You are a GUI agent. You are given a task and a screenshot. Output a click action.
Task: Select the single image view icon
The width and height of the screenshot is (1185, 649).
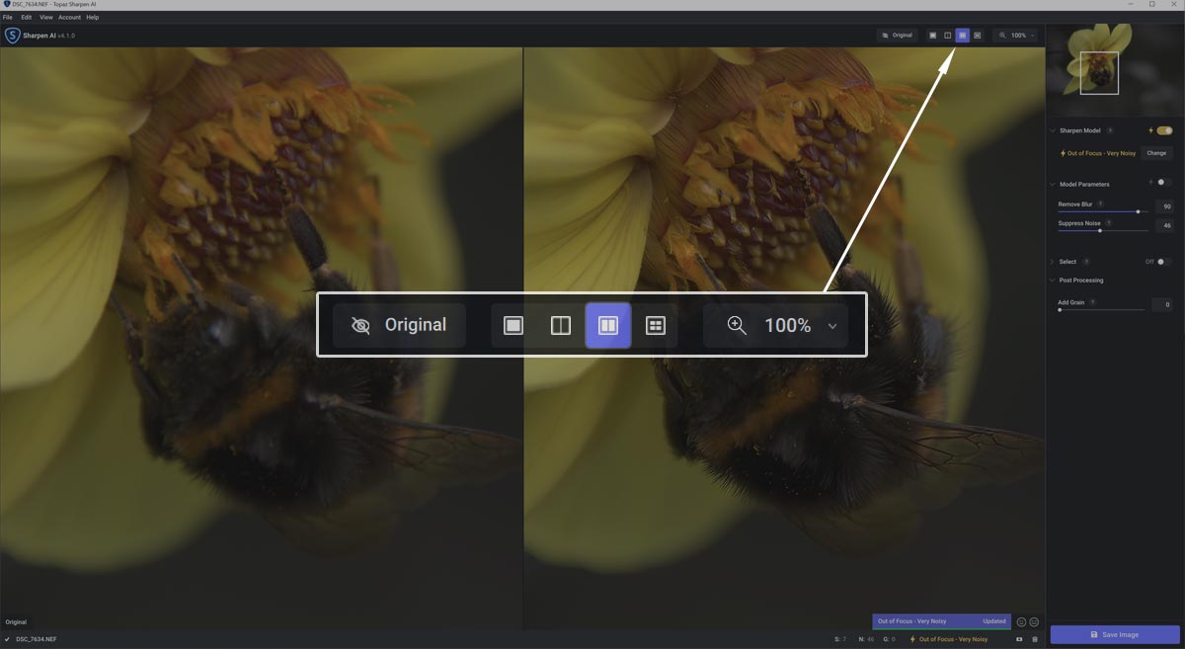point(932,36)
